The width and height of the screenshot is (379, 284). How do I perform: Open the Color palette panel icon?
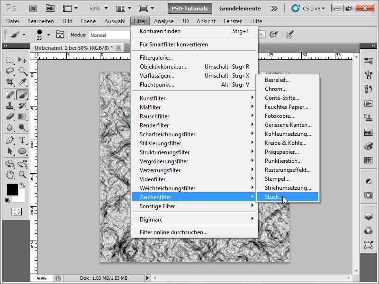[369, 146]
